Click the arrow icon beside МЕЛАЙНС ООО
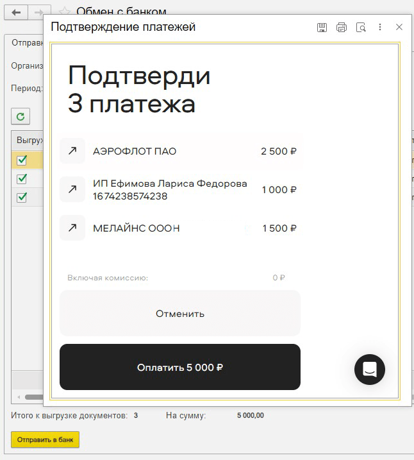 pyautogui.click(x=72, y=228)
